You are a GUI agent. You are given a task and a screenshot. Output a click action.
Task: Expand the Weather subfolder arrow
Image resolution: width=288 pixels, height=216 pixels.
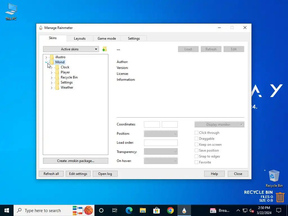(x=52, y=88)
